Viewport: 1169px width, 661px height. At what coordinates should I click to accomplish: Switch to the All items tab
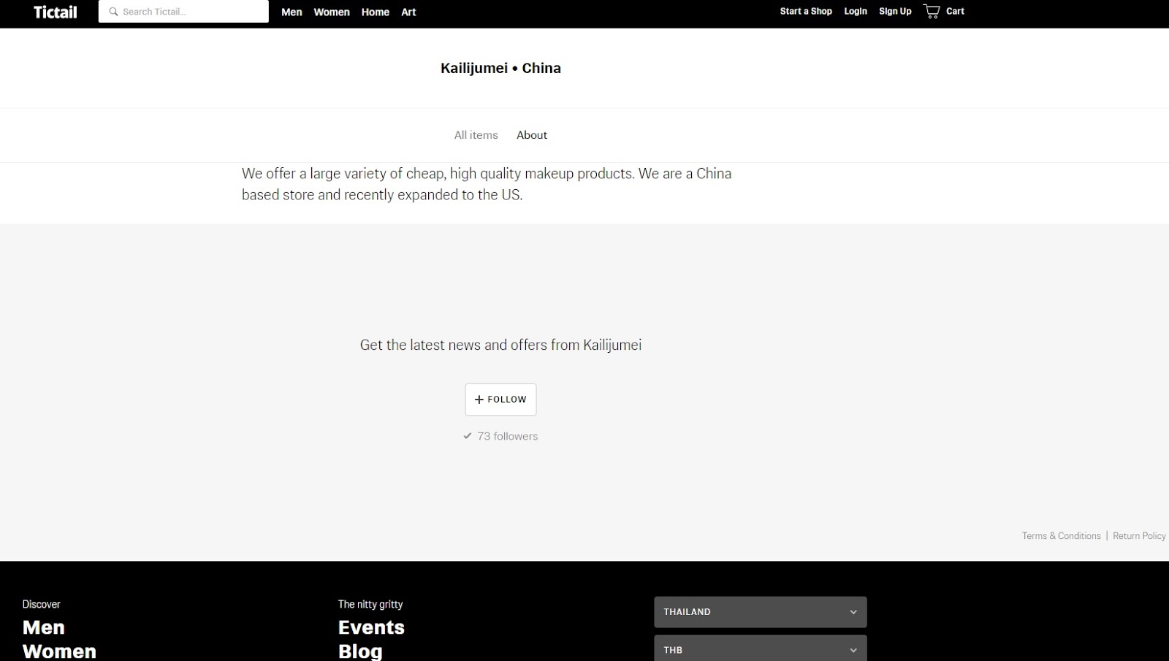[476, 135]
